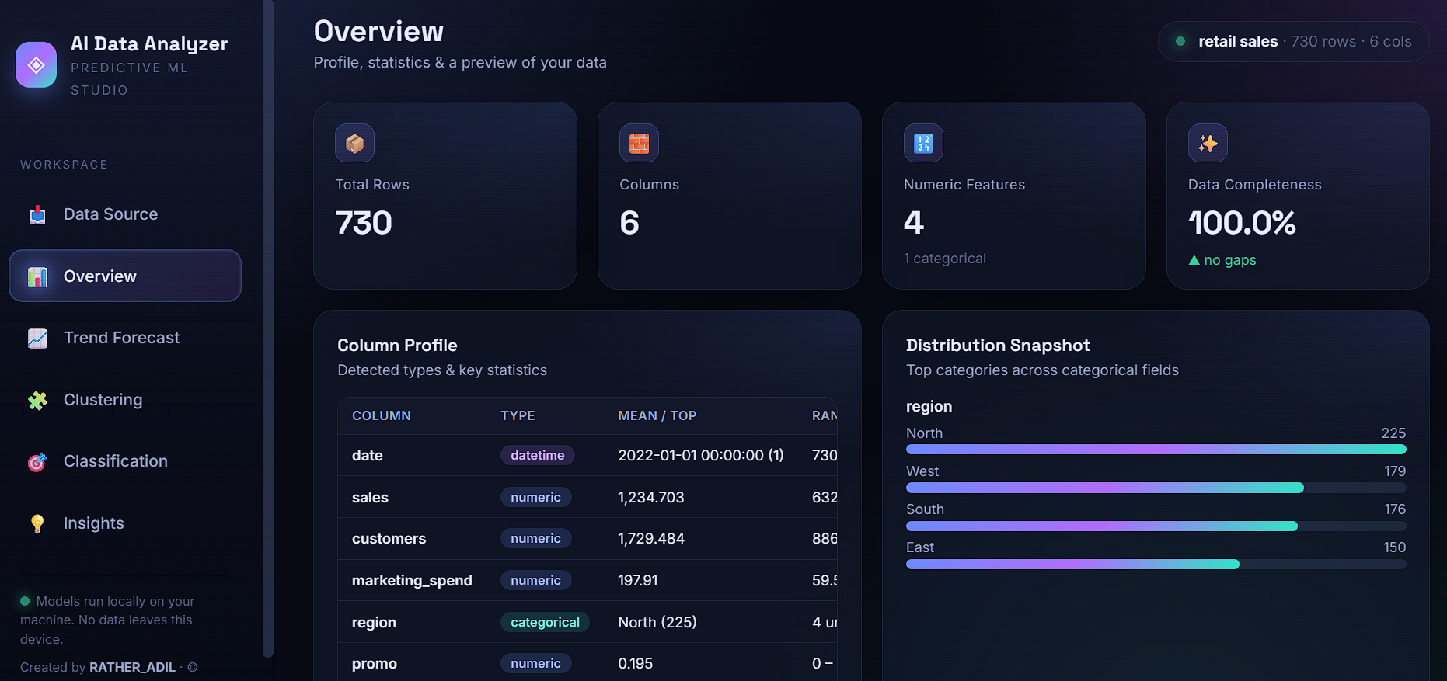Click the Clustering puzzle piece icon

tap(37, 401)
